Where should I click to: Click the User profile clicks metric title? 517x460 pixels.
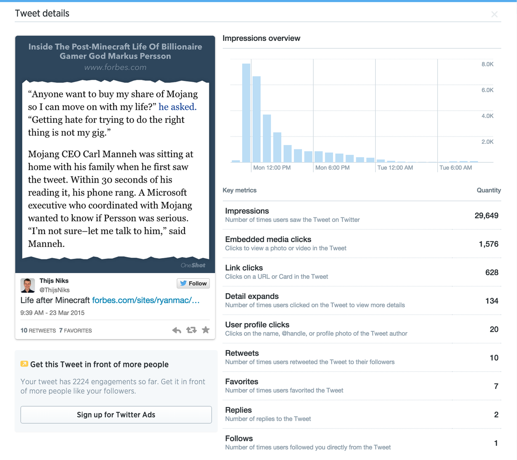click(x=257, y=325)
